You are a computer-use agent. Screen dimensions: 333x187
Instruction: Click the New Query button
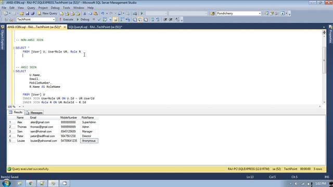pyautogui.click(x=47, y=14)
